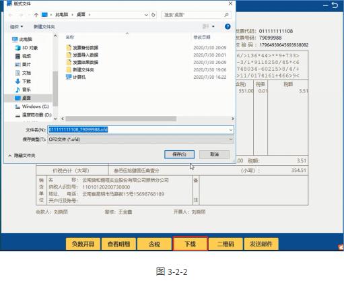Click the horizontal scrollbar in file list

tap(121, 119)
